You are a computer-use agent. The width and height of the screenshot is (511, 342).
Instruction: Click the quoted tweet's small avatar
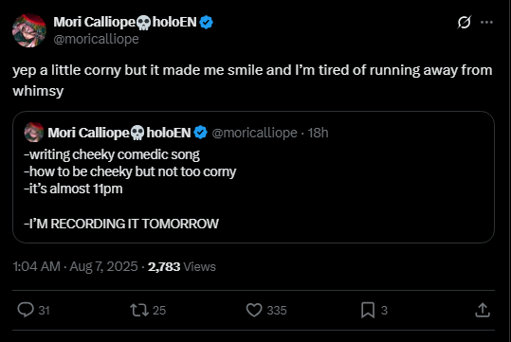click(34, 133)
